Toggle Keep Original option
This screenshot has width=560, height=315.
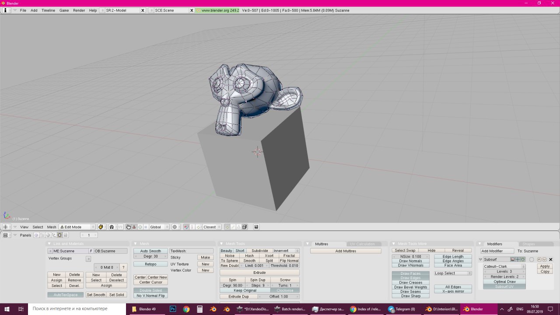245,290
